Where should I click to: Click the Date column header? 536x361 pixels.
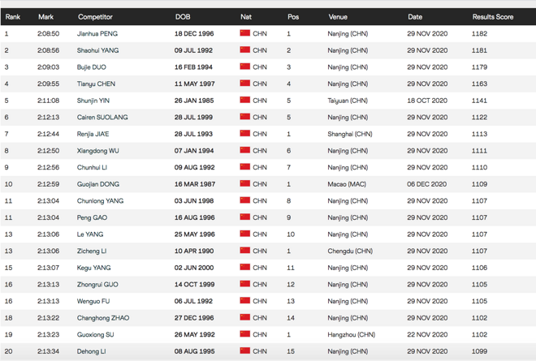[x=415, y=17]
